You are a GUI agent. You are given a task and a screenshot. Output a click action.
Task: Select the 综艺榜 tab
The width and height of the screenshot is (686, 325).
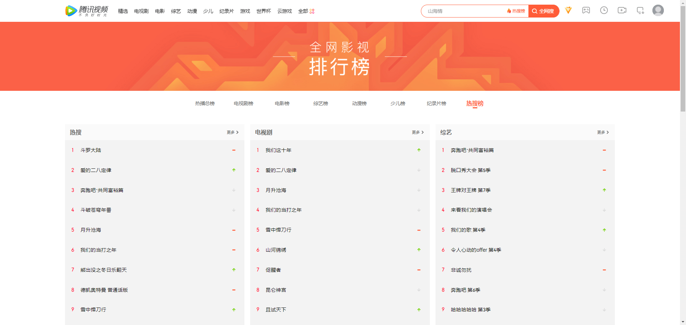320,103
